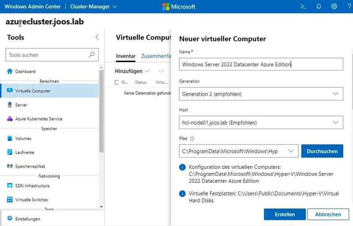
Task: Open the help question mark
Action: pos(349,6)
